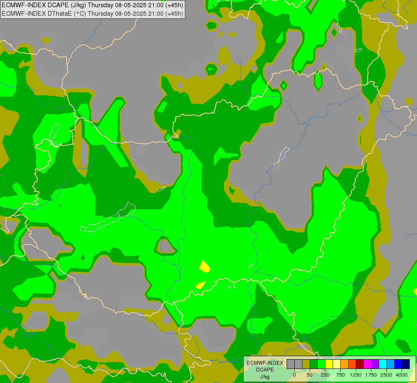Click the legend value 0

click(294, 375)
